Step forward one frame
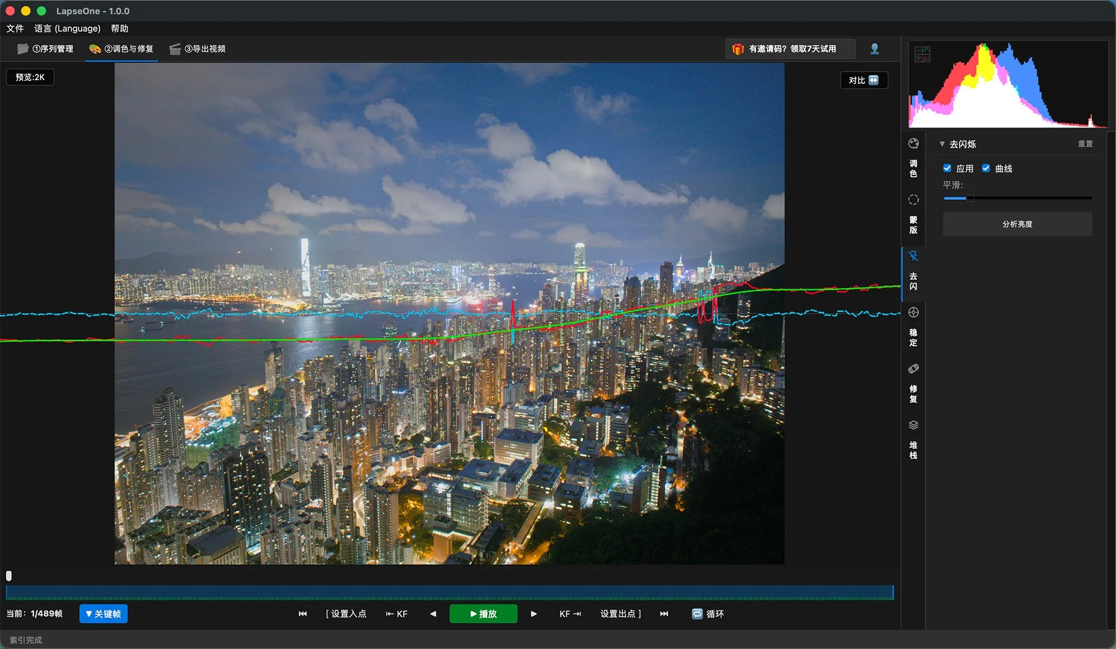The width and height of the screenshot is (1116, 649). (x=534, y=614)
